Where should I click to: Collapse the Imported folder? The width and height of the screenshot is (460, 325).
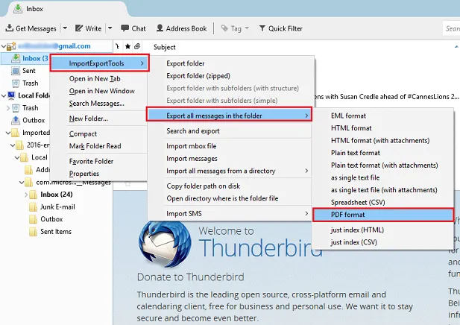click(8, 133)
